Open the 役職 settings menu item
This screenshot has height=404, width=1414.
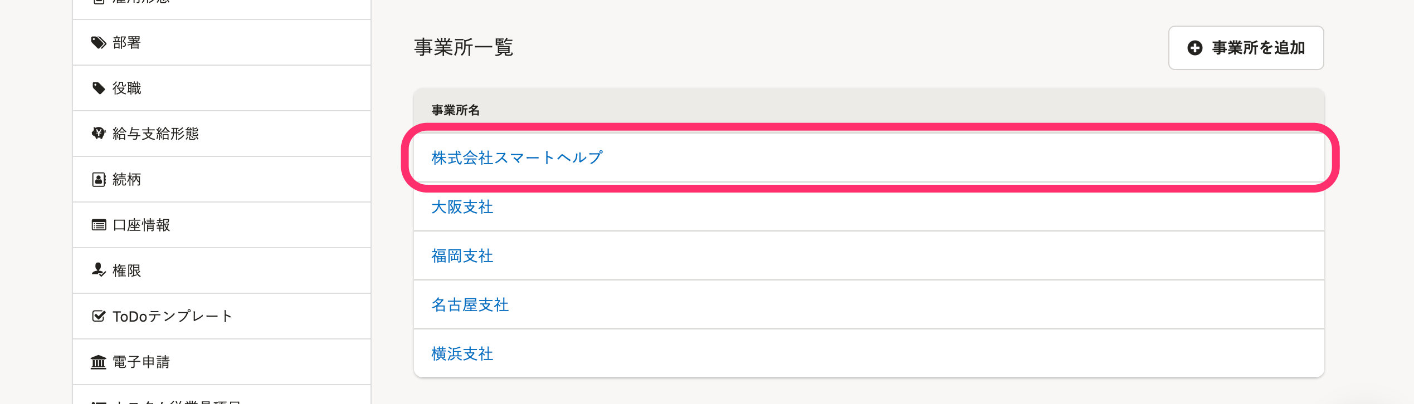click(x=222, y=88)
